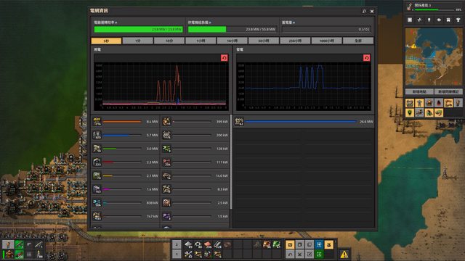Click the green deconstruction grid shortcut
The height and width of the screenshot is (261, 465).
point(319,254)
